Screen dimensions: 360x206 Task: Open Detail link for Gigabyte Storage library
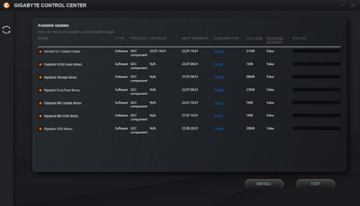219,77
